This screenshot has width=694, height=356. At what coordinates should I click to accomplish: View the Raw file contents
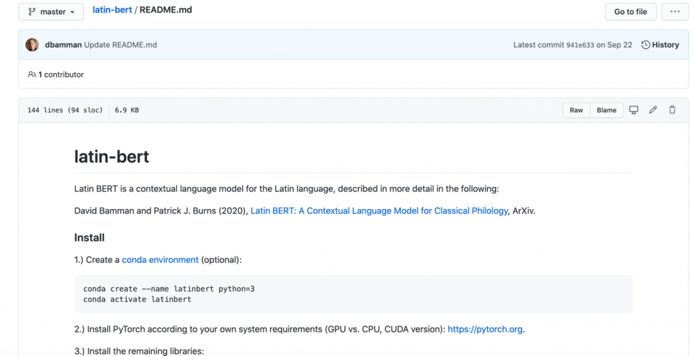point(576,110)
